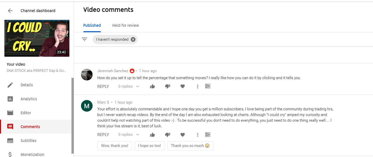
Task: Open the Analytics section in sidebar
Action: point(28,99)
